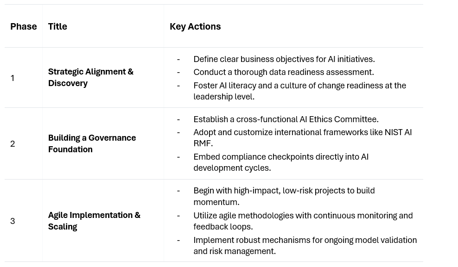Click the 'Define clear business objectives' line

(x=284, y=59)
